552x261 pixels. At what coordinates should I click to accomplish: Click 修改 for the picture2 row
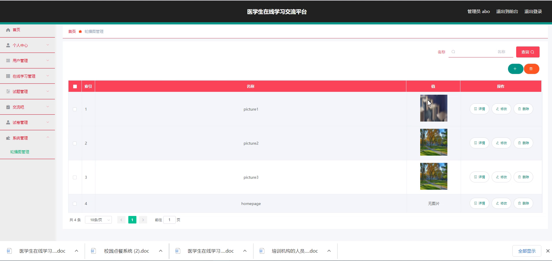point(501,143)
